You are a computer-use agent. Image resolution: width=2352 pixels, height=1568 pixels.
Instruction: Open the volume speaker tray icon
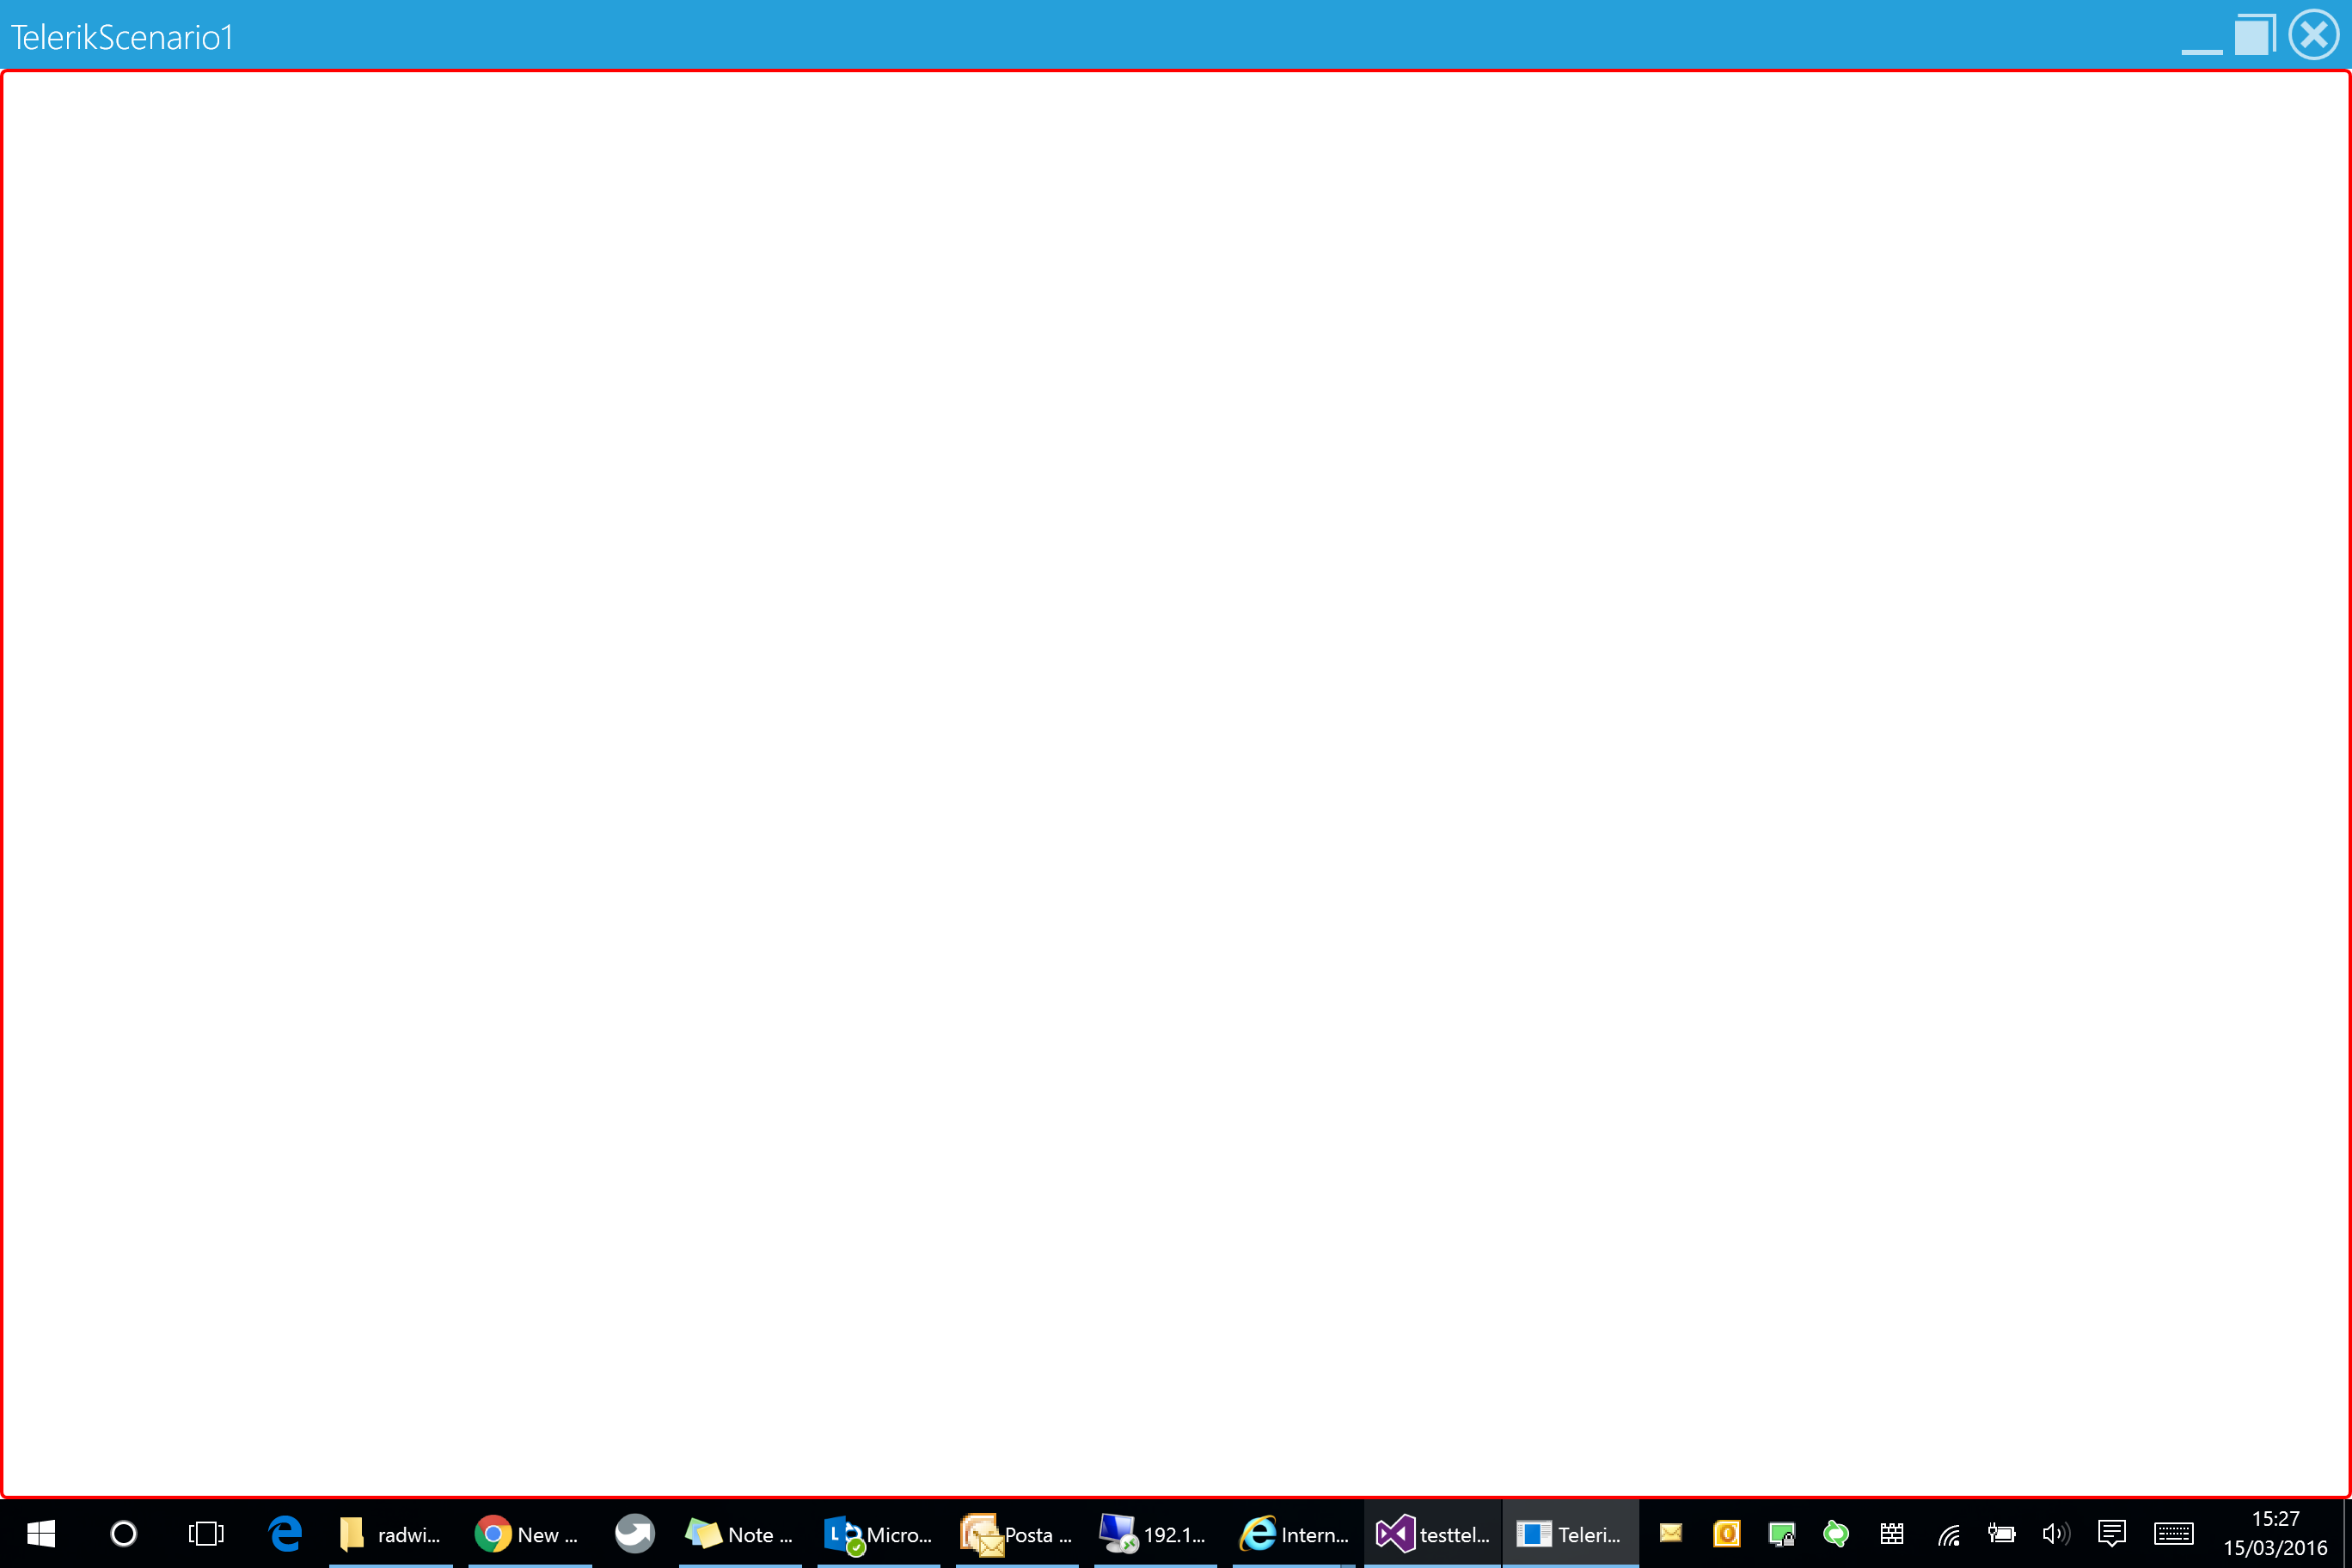pos(2055,1534)
